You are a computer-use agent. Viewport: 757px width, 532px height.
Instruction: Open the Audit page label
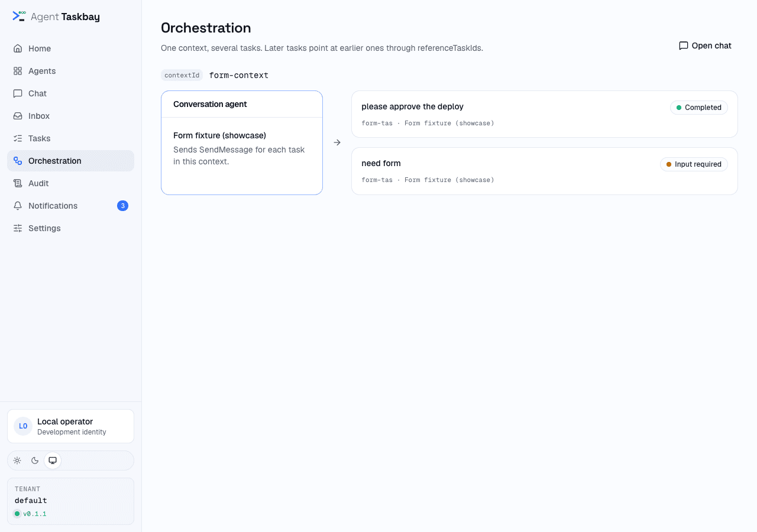click(x=38, y=183)
